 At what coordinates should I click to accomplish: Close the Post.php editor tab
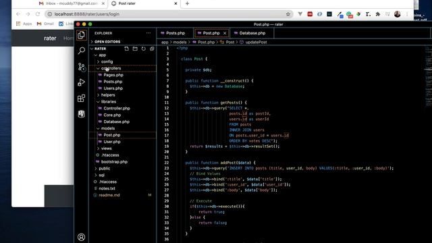pos(225,33)
